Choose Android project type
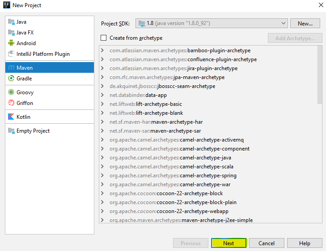Viewport: 326px width, 251px height. 50,43
